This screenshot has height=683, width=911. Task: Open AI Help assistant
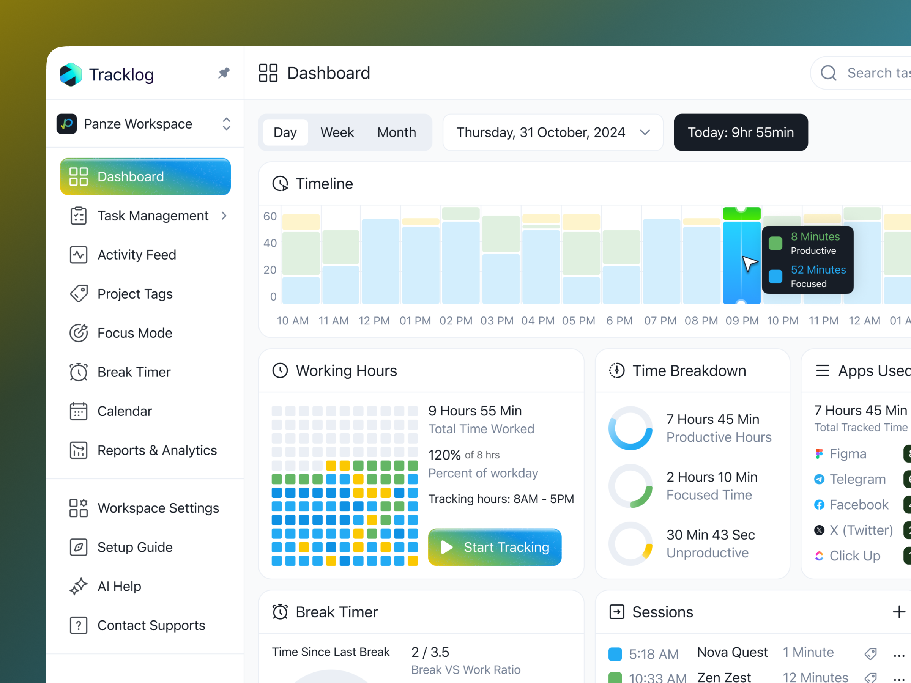[119, 586]
